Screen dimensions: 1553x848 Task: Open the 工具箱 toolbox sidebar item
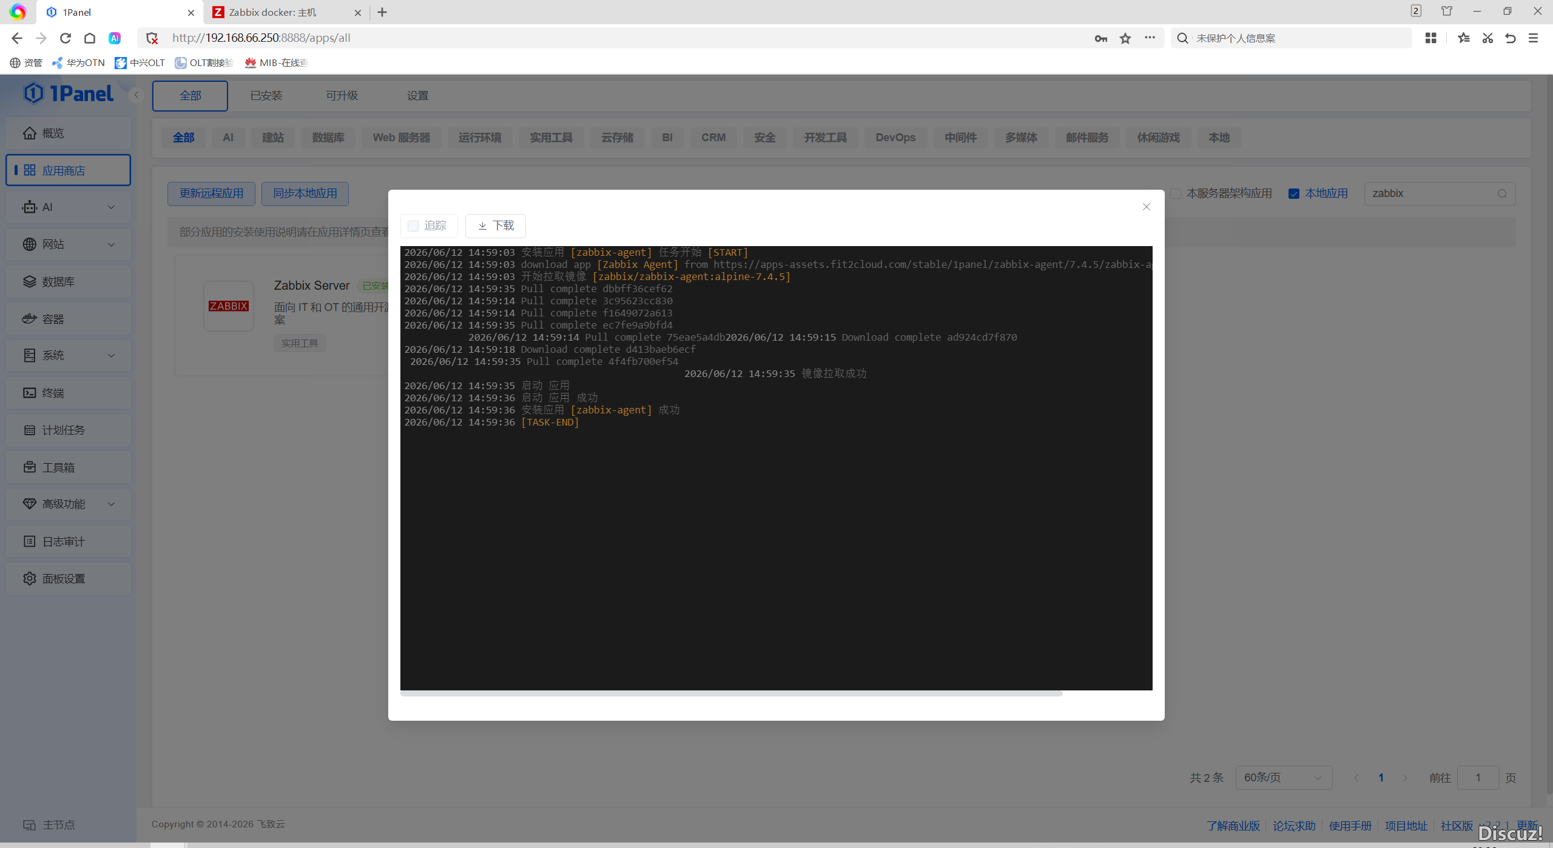click(x=68, y=467)
